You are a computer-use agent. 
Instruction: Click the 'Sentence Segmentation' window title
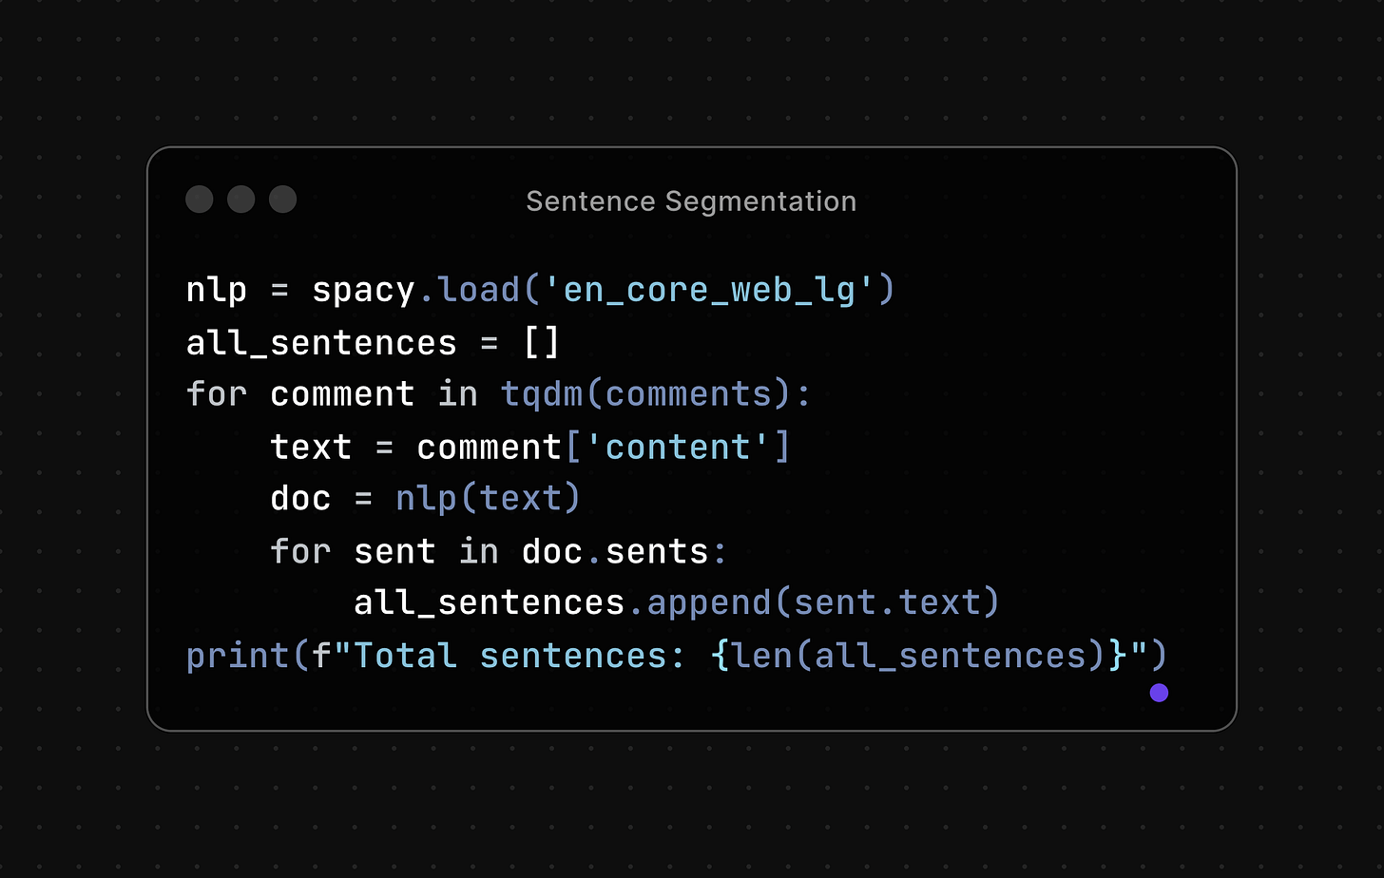691,201
